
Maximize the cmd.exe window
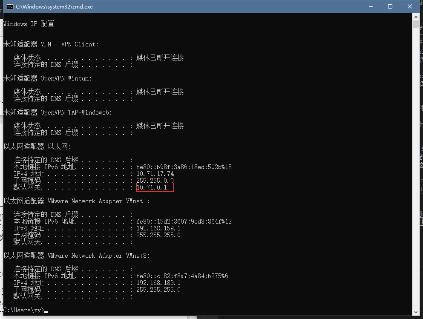point(390,7)
